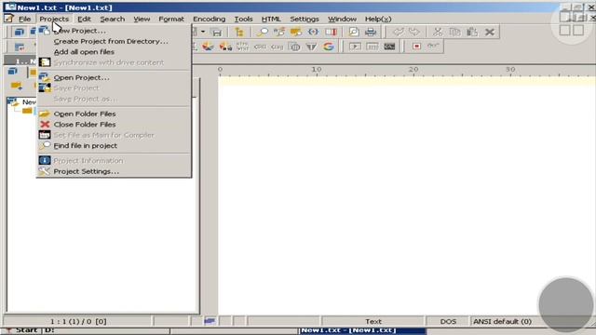Image resolution: width=596 pixels, height=335 pixels.
Task: Open the Format menu
Action: [171, 19]
